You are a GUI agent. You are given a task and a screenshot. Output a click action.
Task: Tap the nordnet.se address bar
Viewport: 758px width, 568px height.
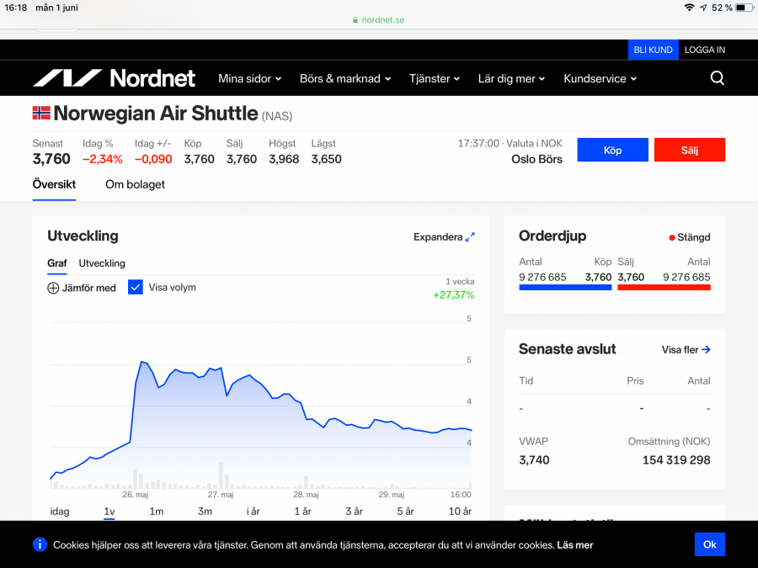[378, 19]
